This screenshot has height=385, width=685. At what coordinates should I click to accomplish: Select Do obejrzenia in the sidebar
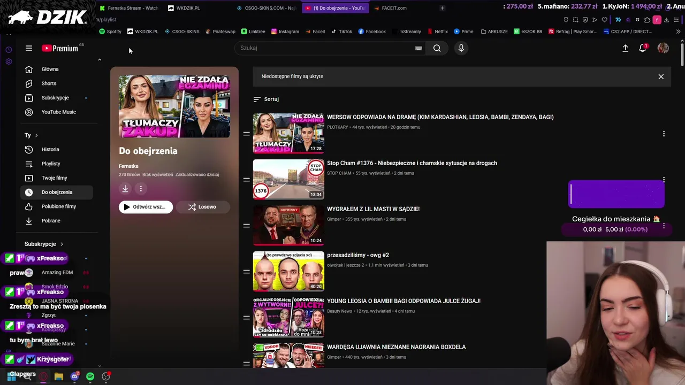(57, 192)
